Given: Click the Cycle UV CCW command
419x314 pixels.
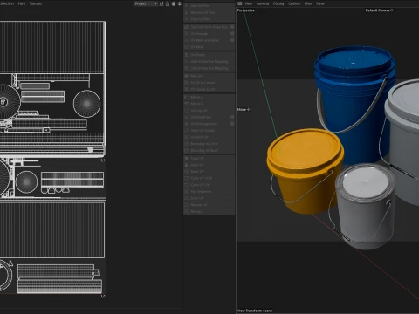Looking at the screenshot, I should [x=209, y=178].
